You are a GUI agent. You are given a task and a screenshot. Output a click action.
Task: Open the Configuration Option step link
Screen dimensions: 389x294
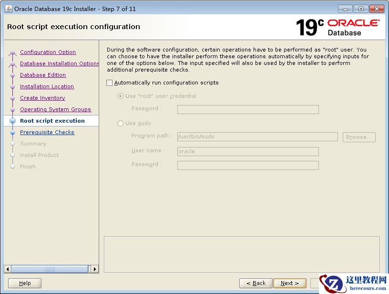48,52
